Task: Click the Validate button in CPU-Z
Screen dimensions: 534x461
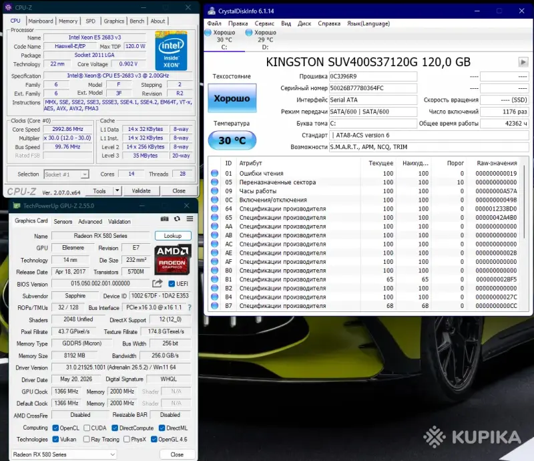Action: pyautogui.click(x=142, y=190)
